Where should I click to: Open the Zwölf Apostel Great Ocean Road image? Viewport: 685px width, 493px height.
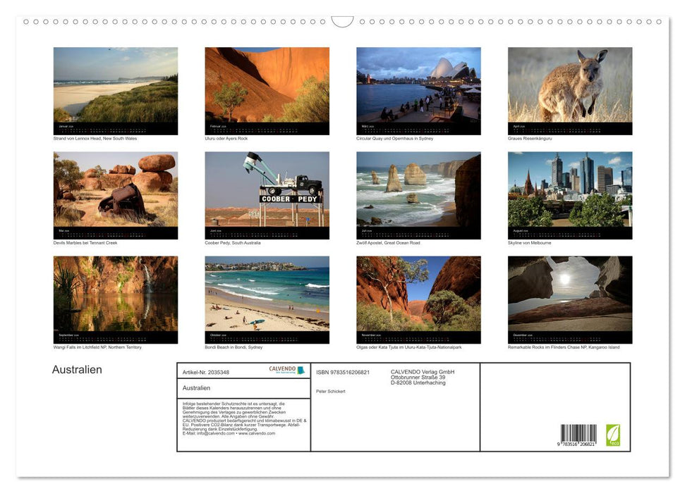418,194
